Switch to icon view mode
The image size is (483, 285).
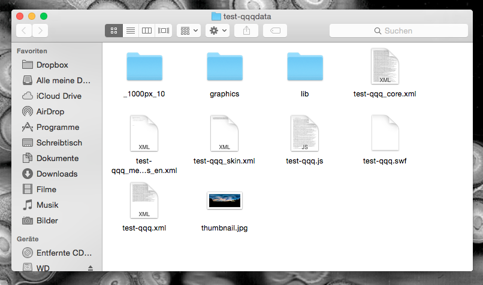point(114,31)
